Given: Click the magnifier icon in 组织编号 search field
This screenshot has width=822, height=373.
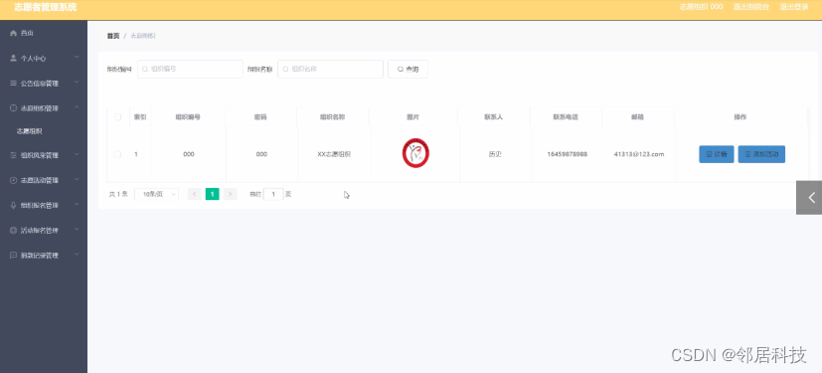Looking at the screenshot, I should (x=145, y=69).
